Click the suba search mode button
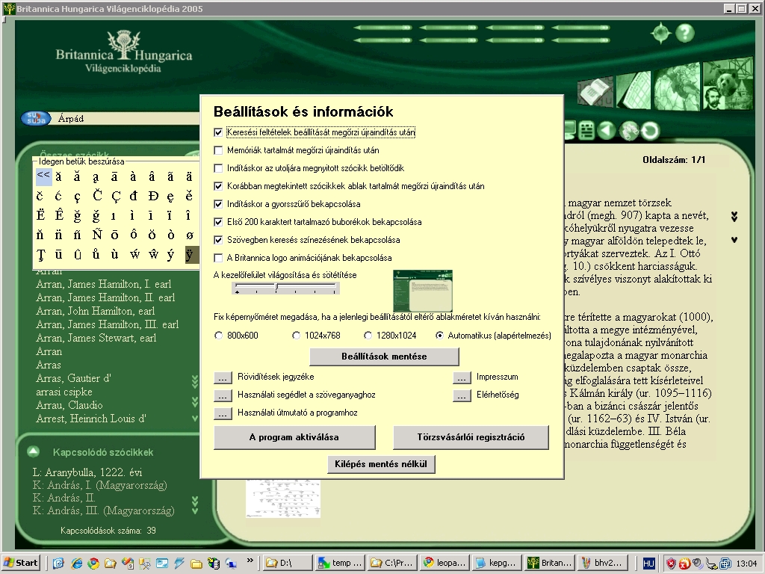Screen dimensions: 765x574 [36, 119]
